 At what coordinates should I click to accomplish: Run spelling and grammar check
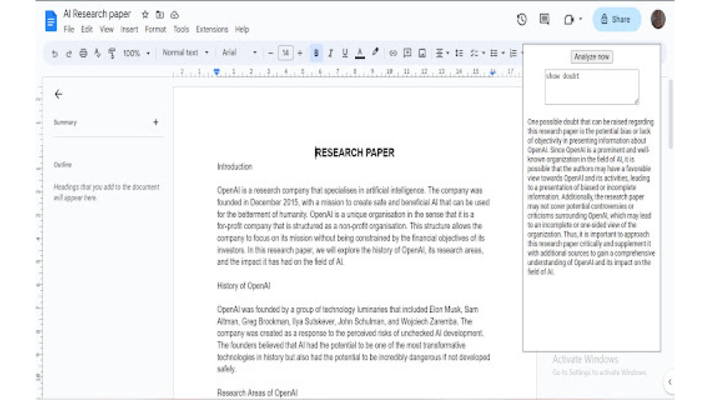tap(97, 53)
